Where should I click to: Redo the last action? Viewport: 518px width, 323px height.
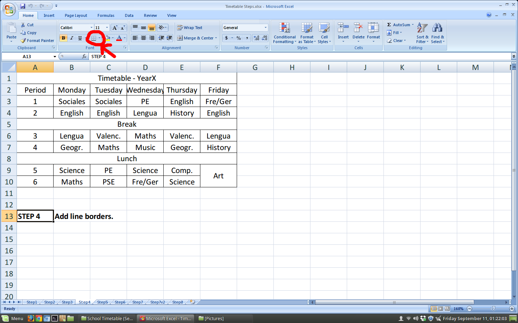(x=42, y=6)
